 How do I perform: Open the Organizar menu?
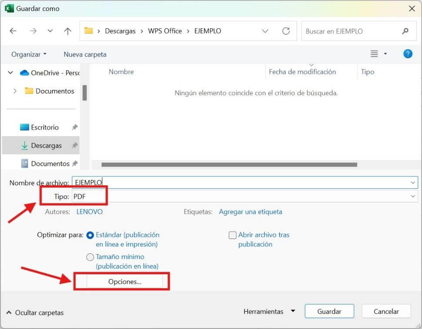(27, 54)
